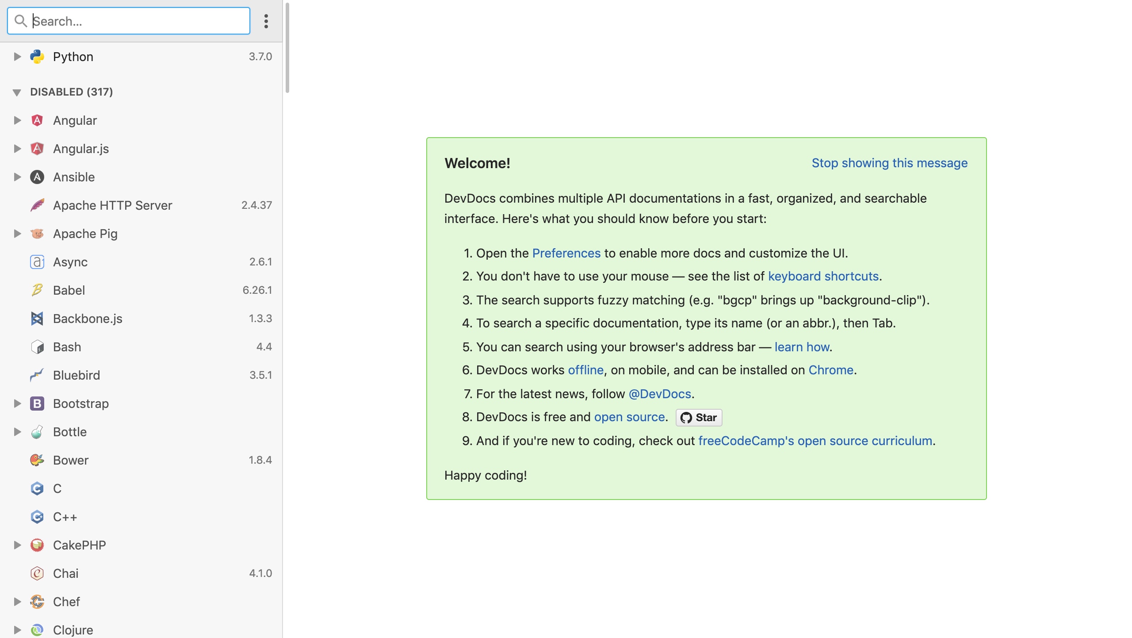Viewport: 1132px width, 638px height.
Task: Select Apache HTTP Server in sidebar
Action: [x=141, y=205]
